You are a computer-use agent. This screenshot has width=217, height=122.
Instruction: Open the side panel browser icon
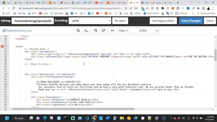click(203, 8)
